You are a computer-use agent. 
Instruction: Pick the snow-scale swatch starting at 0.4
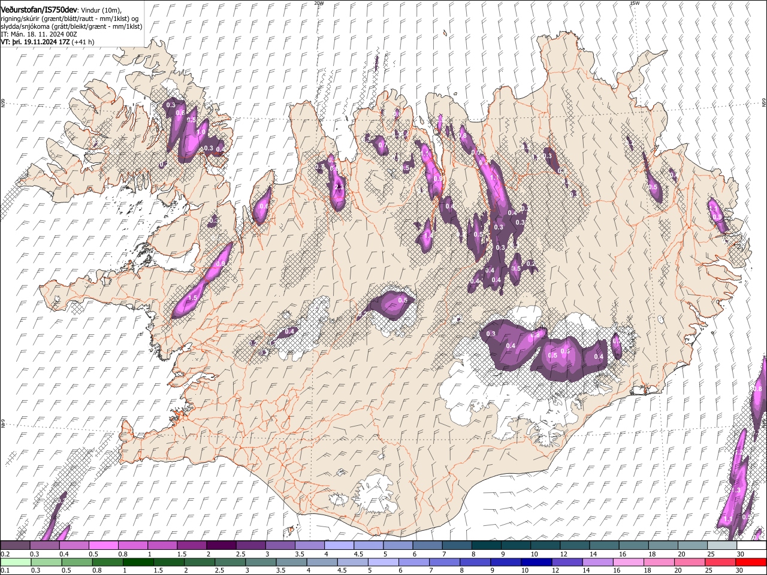coord(74,546)
